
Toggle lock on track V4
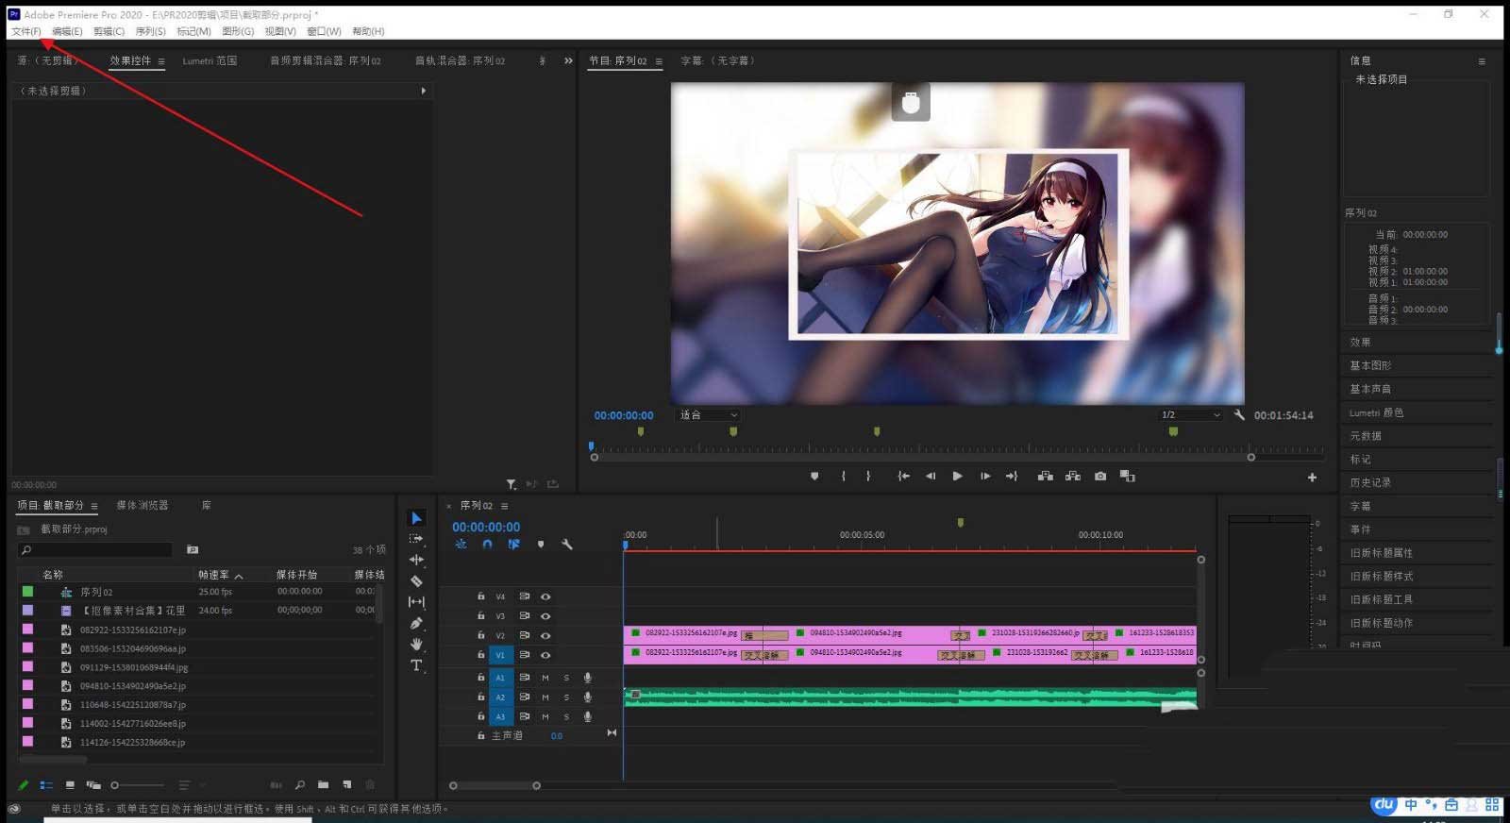point(480,596)
